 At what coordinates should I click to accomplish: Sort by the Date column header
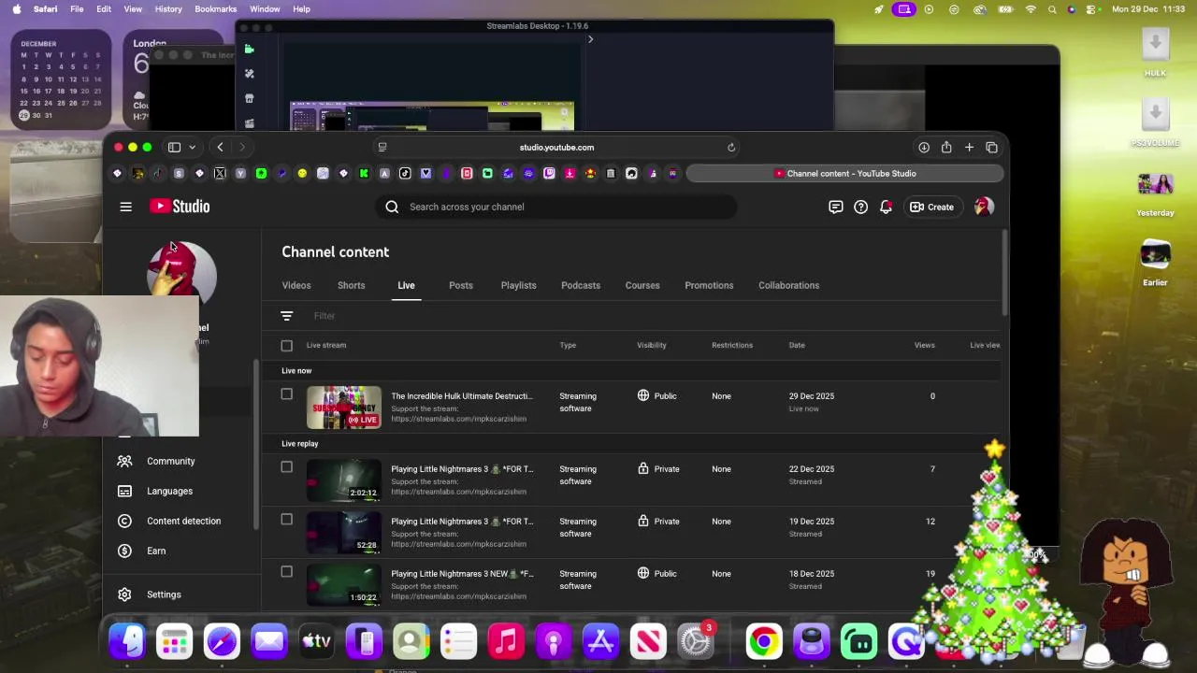click(x=797, y=345)
